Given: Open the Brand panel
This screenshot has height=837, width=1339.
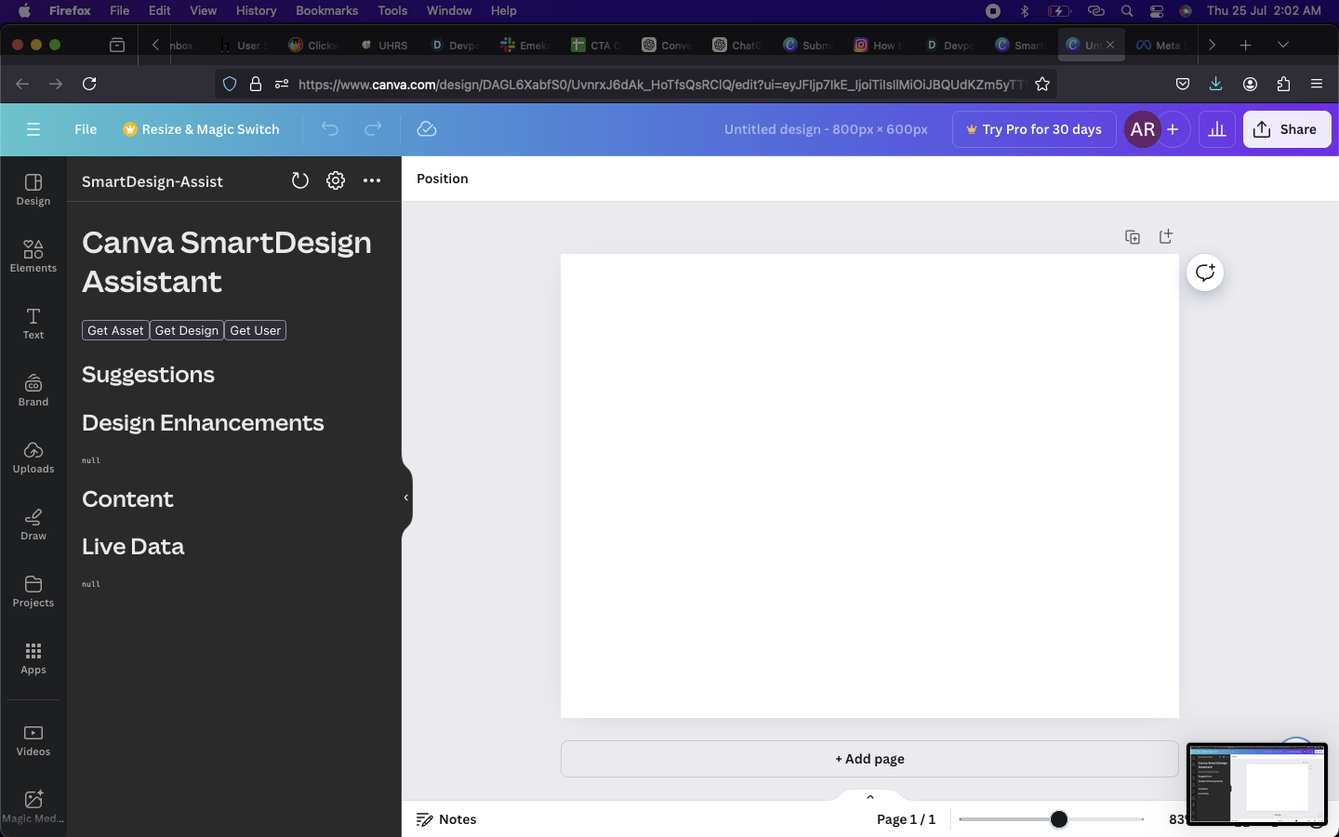Looking at the screenshot, I should 33,391.
